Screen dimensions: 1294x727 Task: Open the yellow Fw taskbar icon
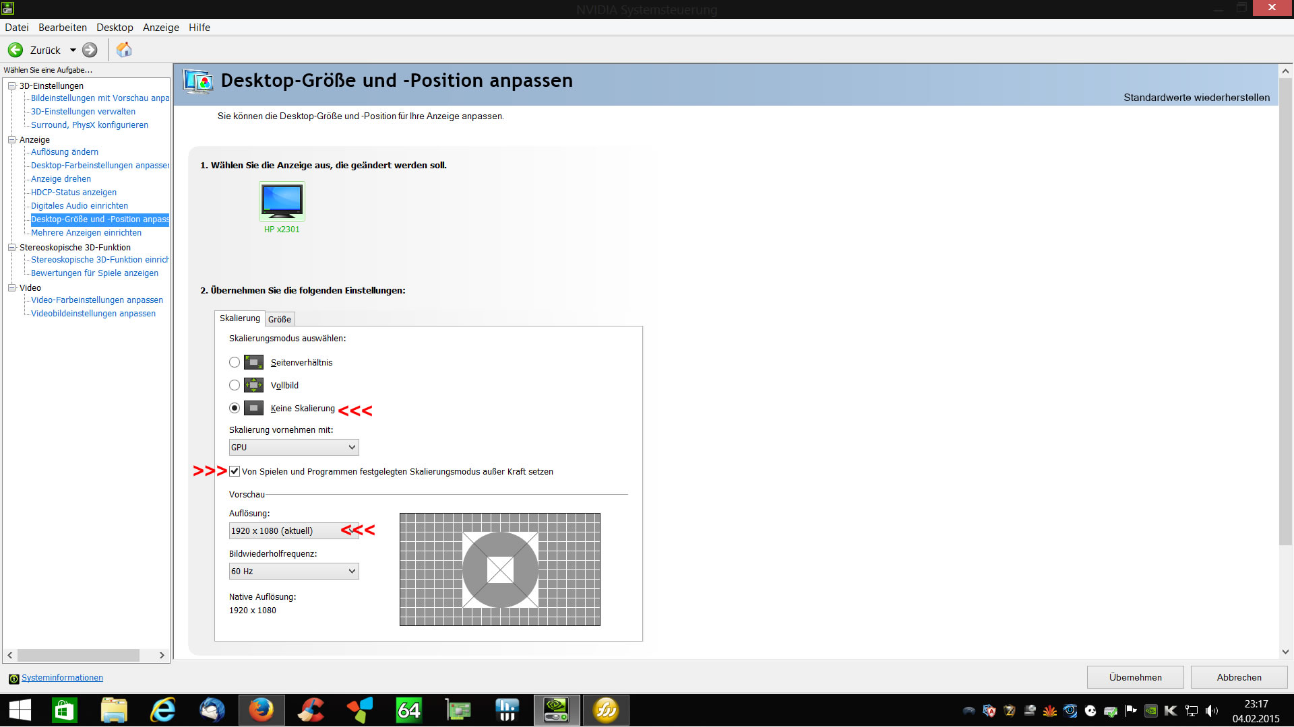pos(606,710)
